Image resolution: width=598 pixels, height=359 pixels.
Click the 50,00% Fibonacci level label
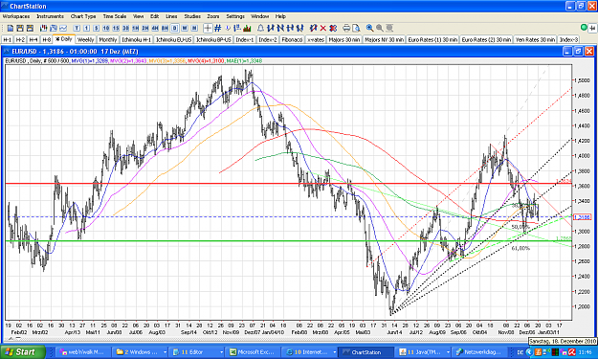pyautogui.click(x=520, y=227)
